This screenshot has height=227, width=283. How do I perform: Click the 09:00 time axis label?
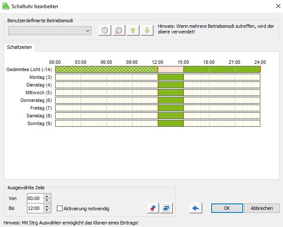coord(132,62)
